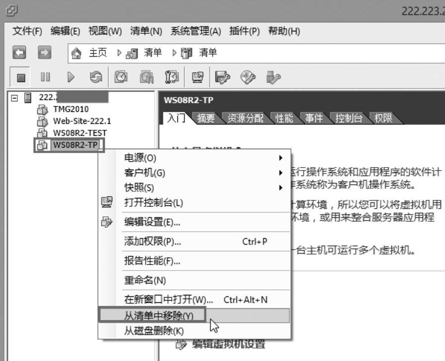Click the WS08R2-TEST VM icon
445x361 pixels.
42,133
